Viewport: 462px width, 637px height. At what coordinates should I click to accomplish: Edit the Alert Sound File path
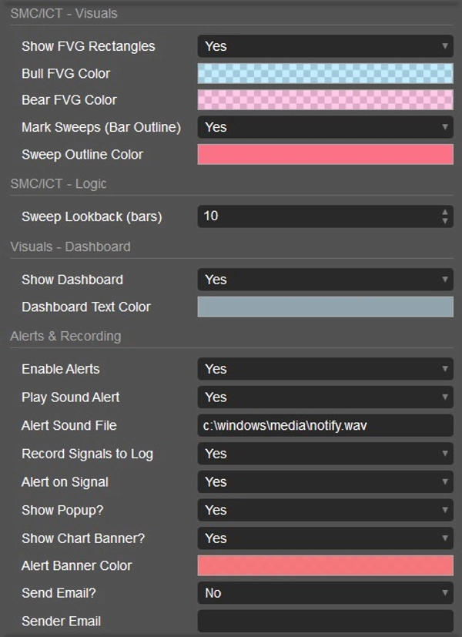click(323, 425)
